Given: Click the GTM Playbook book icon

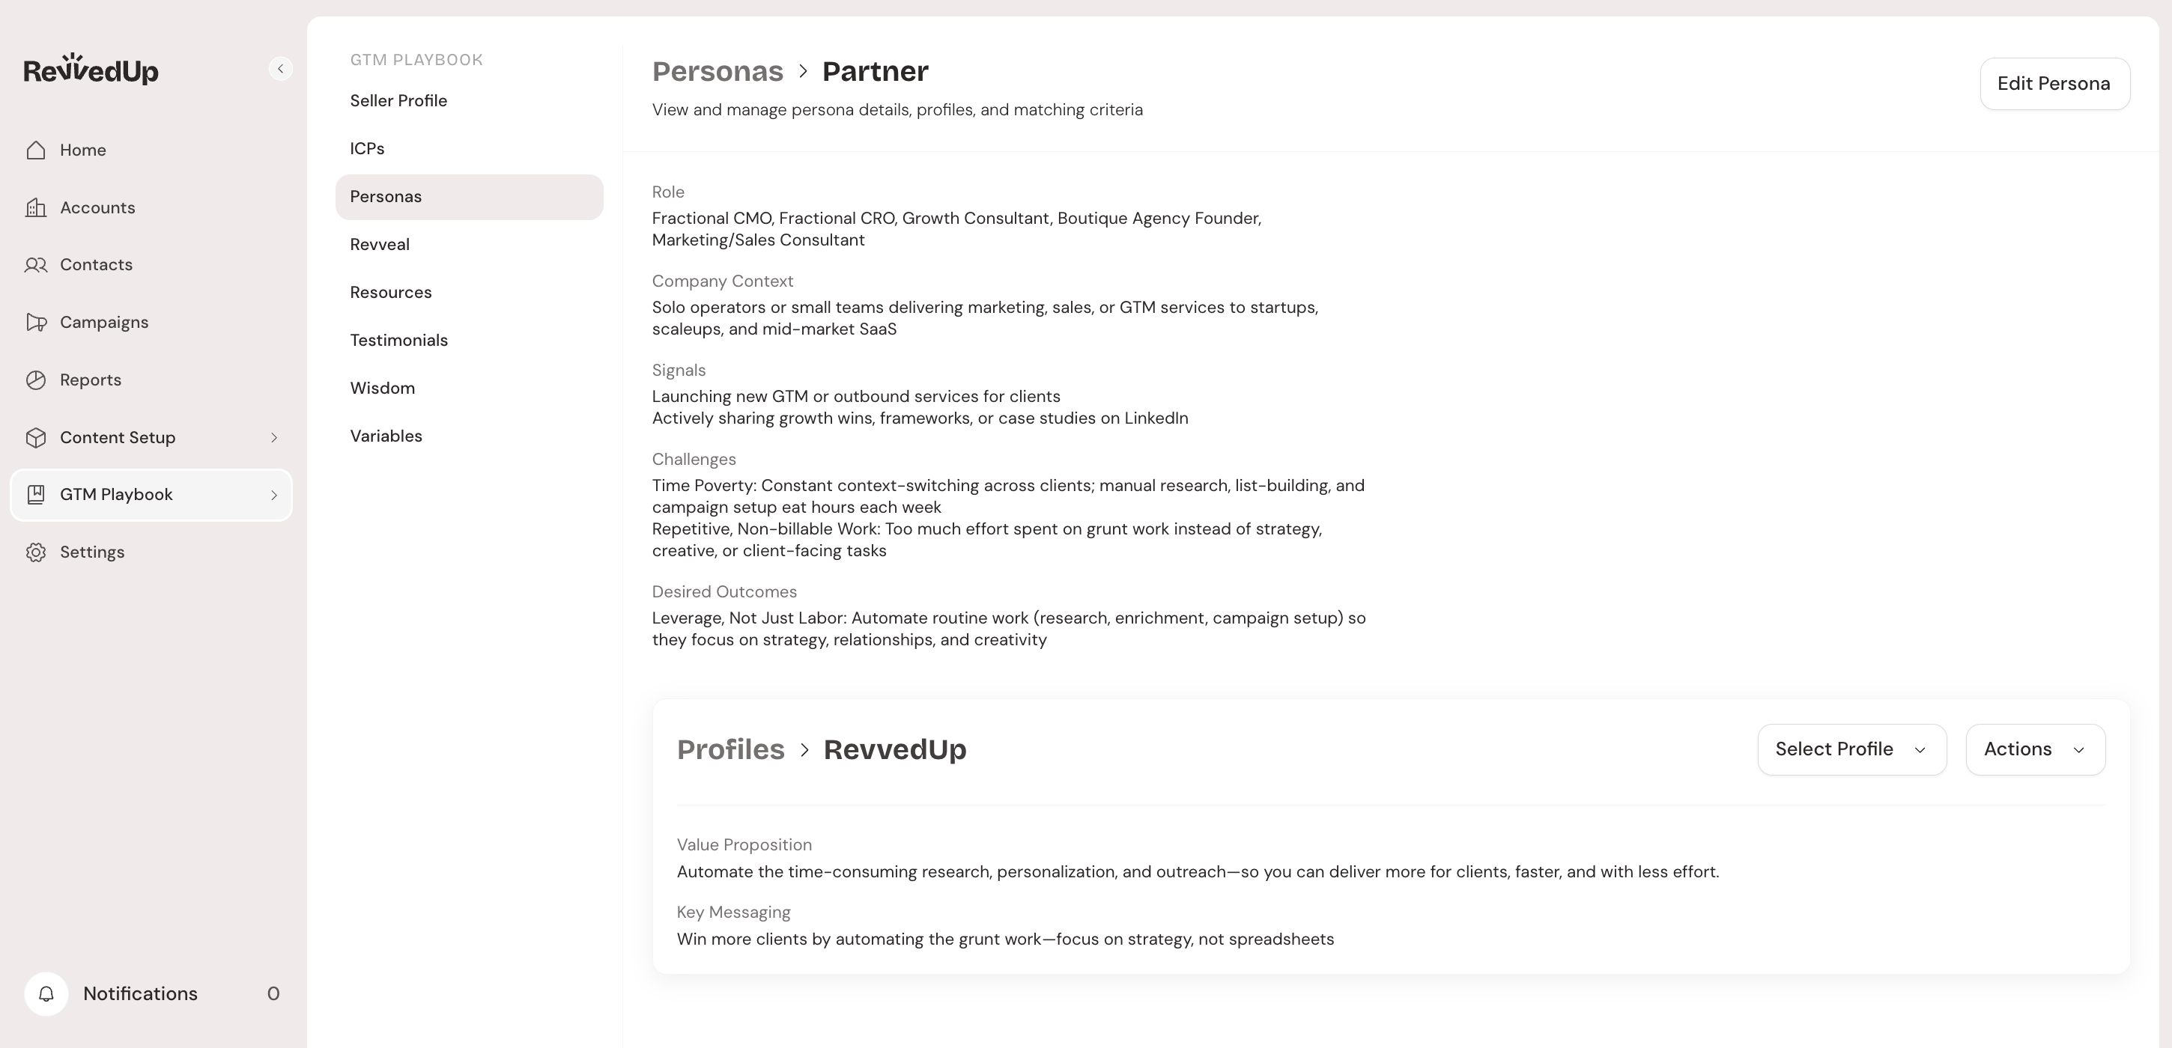Looking at the screenshot, I should (x=35, y=495).
